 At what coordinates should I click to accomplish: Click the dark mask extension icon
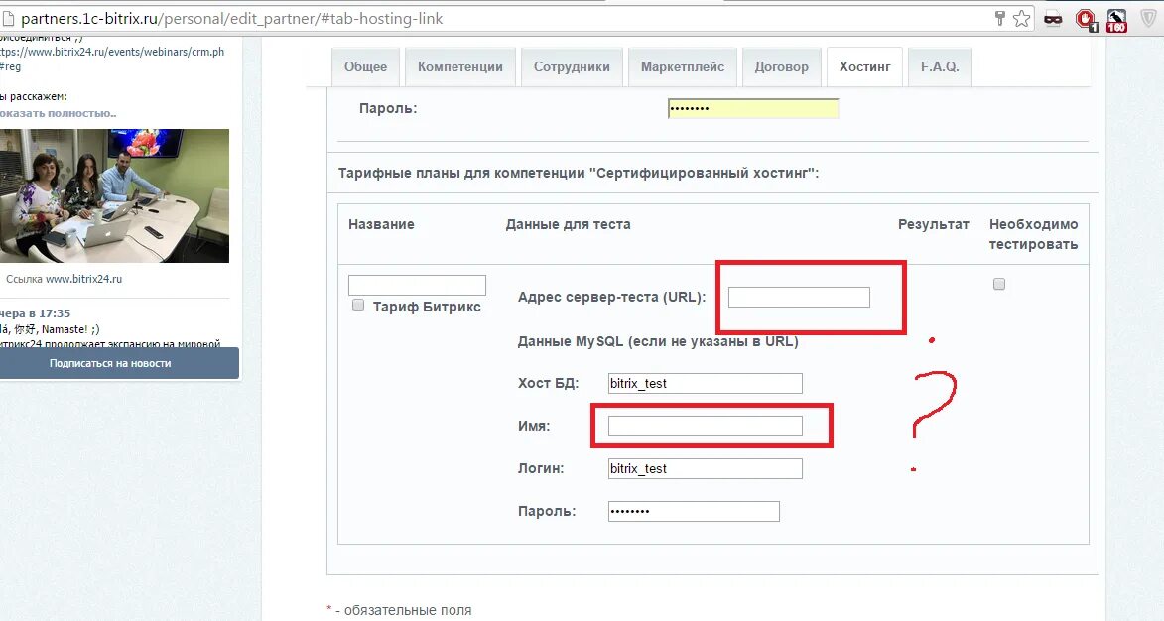[x=1053, y=19]
